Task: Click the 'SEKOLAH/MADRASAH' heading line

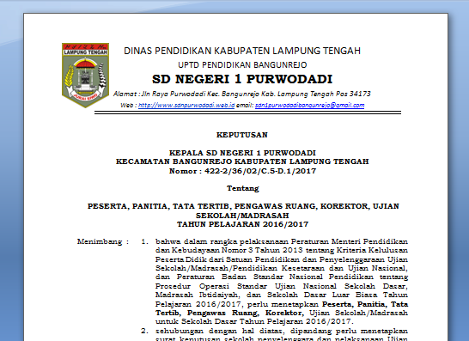Action: [x=242, y=216]
